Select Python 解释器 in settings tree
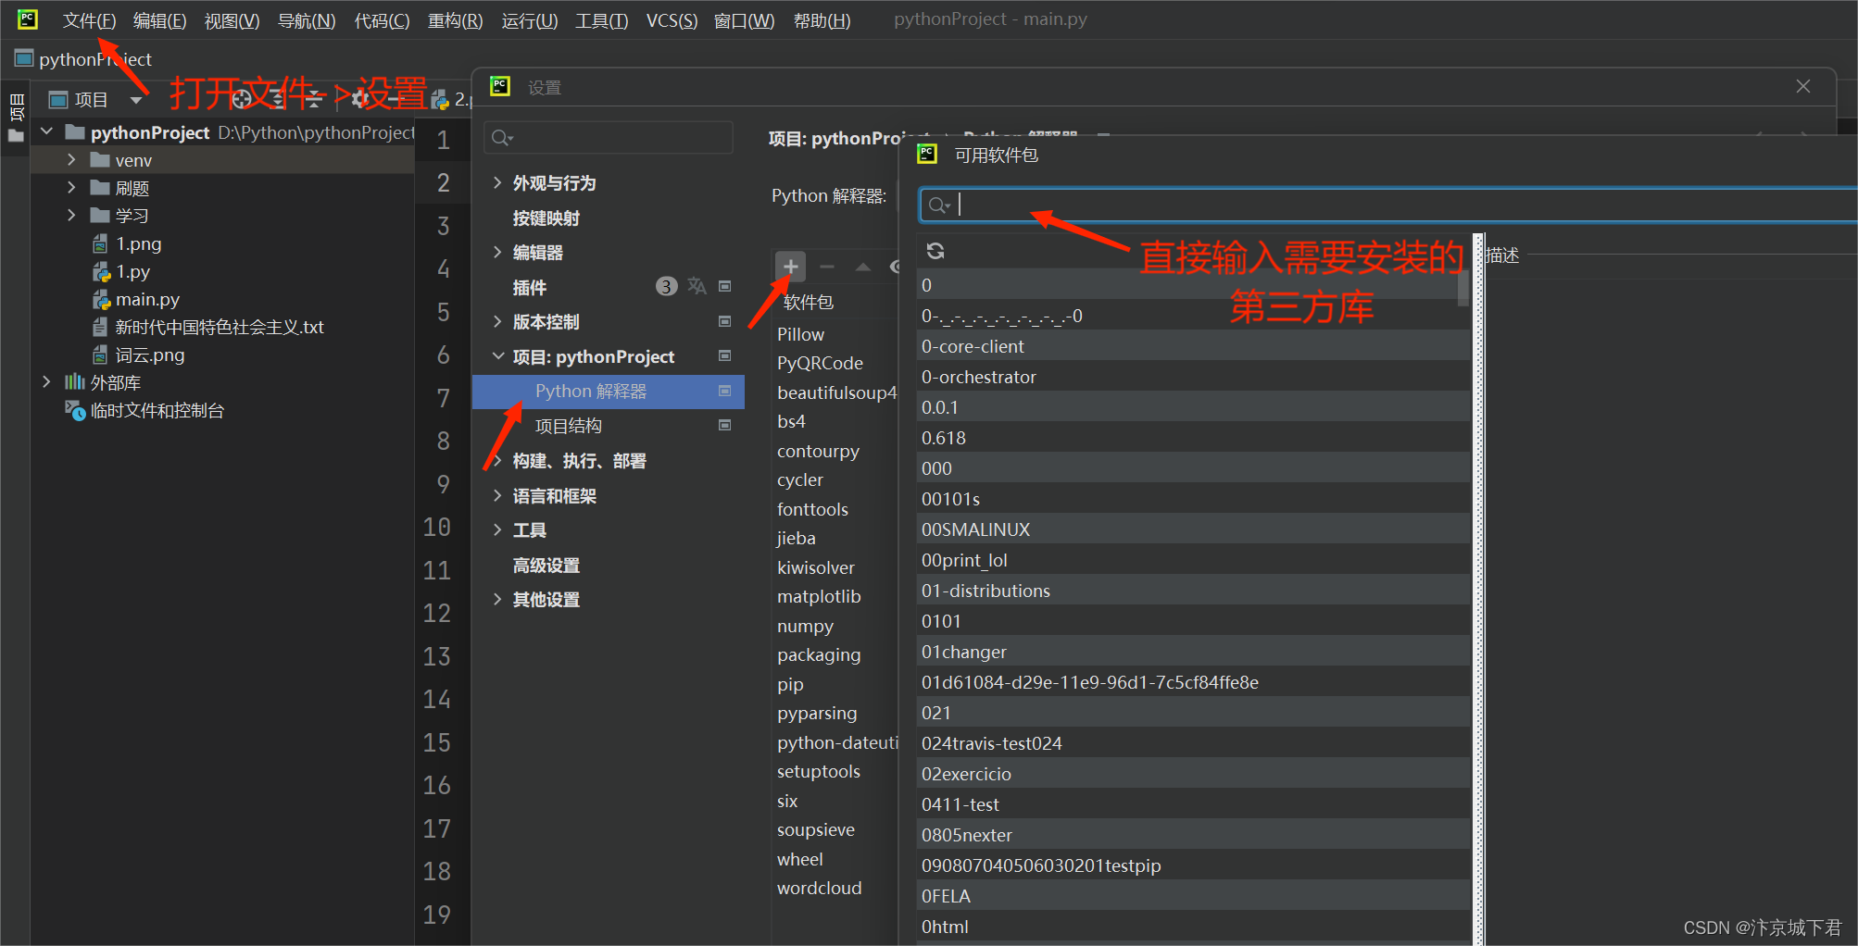The image size is (1858, 946). point(609,391)
